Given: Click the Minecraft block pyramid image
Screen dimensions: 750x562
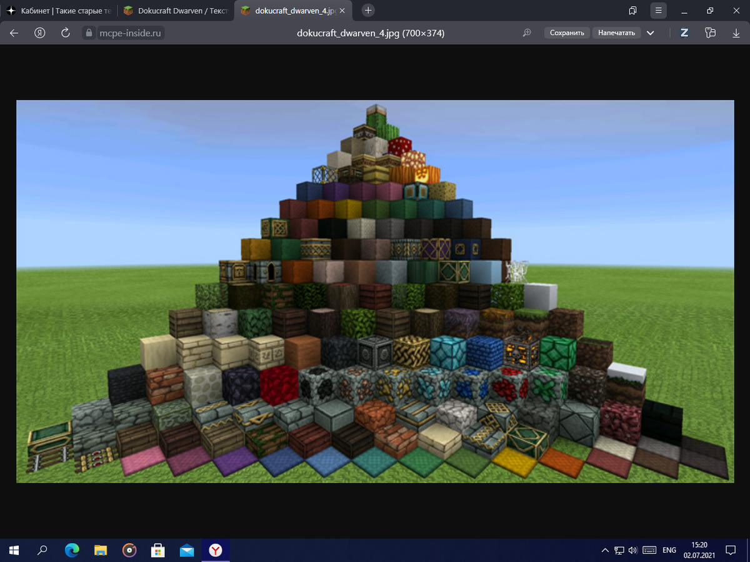Looking at the screenshot, I should pyautogui.click(x=375, y=291).
